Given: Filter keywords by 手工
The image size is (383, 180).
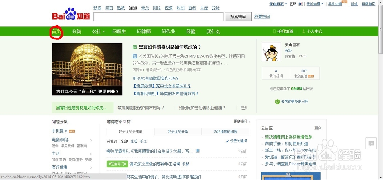Looking at the screenshot, I should point(143,141).
